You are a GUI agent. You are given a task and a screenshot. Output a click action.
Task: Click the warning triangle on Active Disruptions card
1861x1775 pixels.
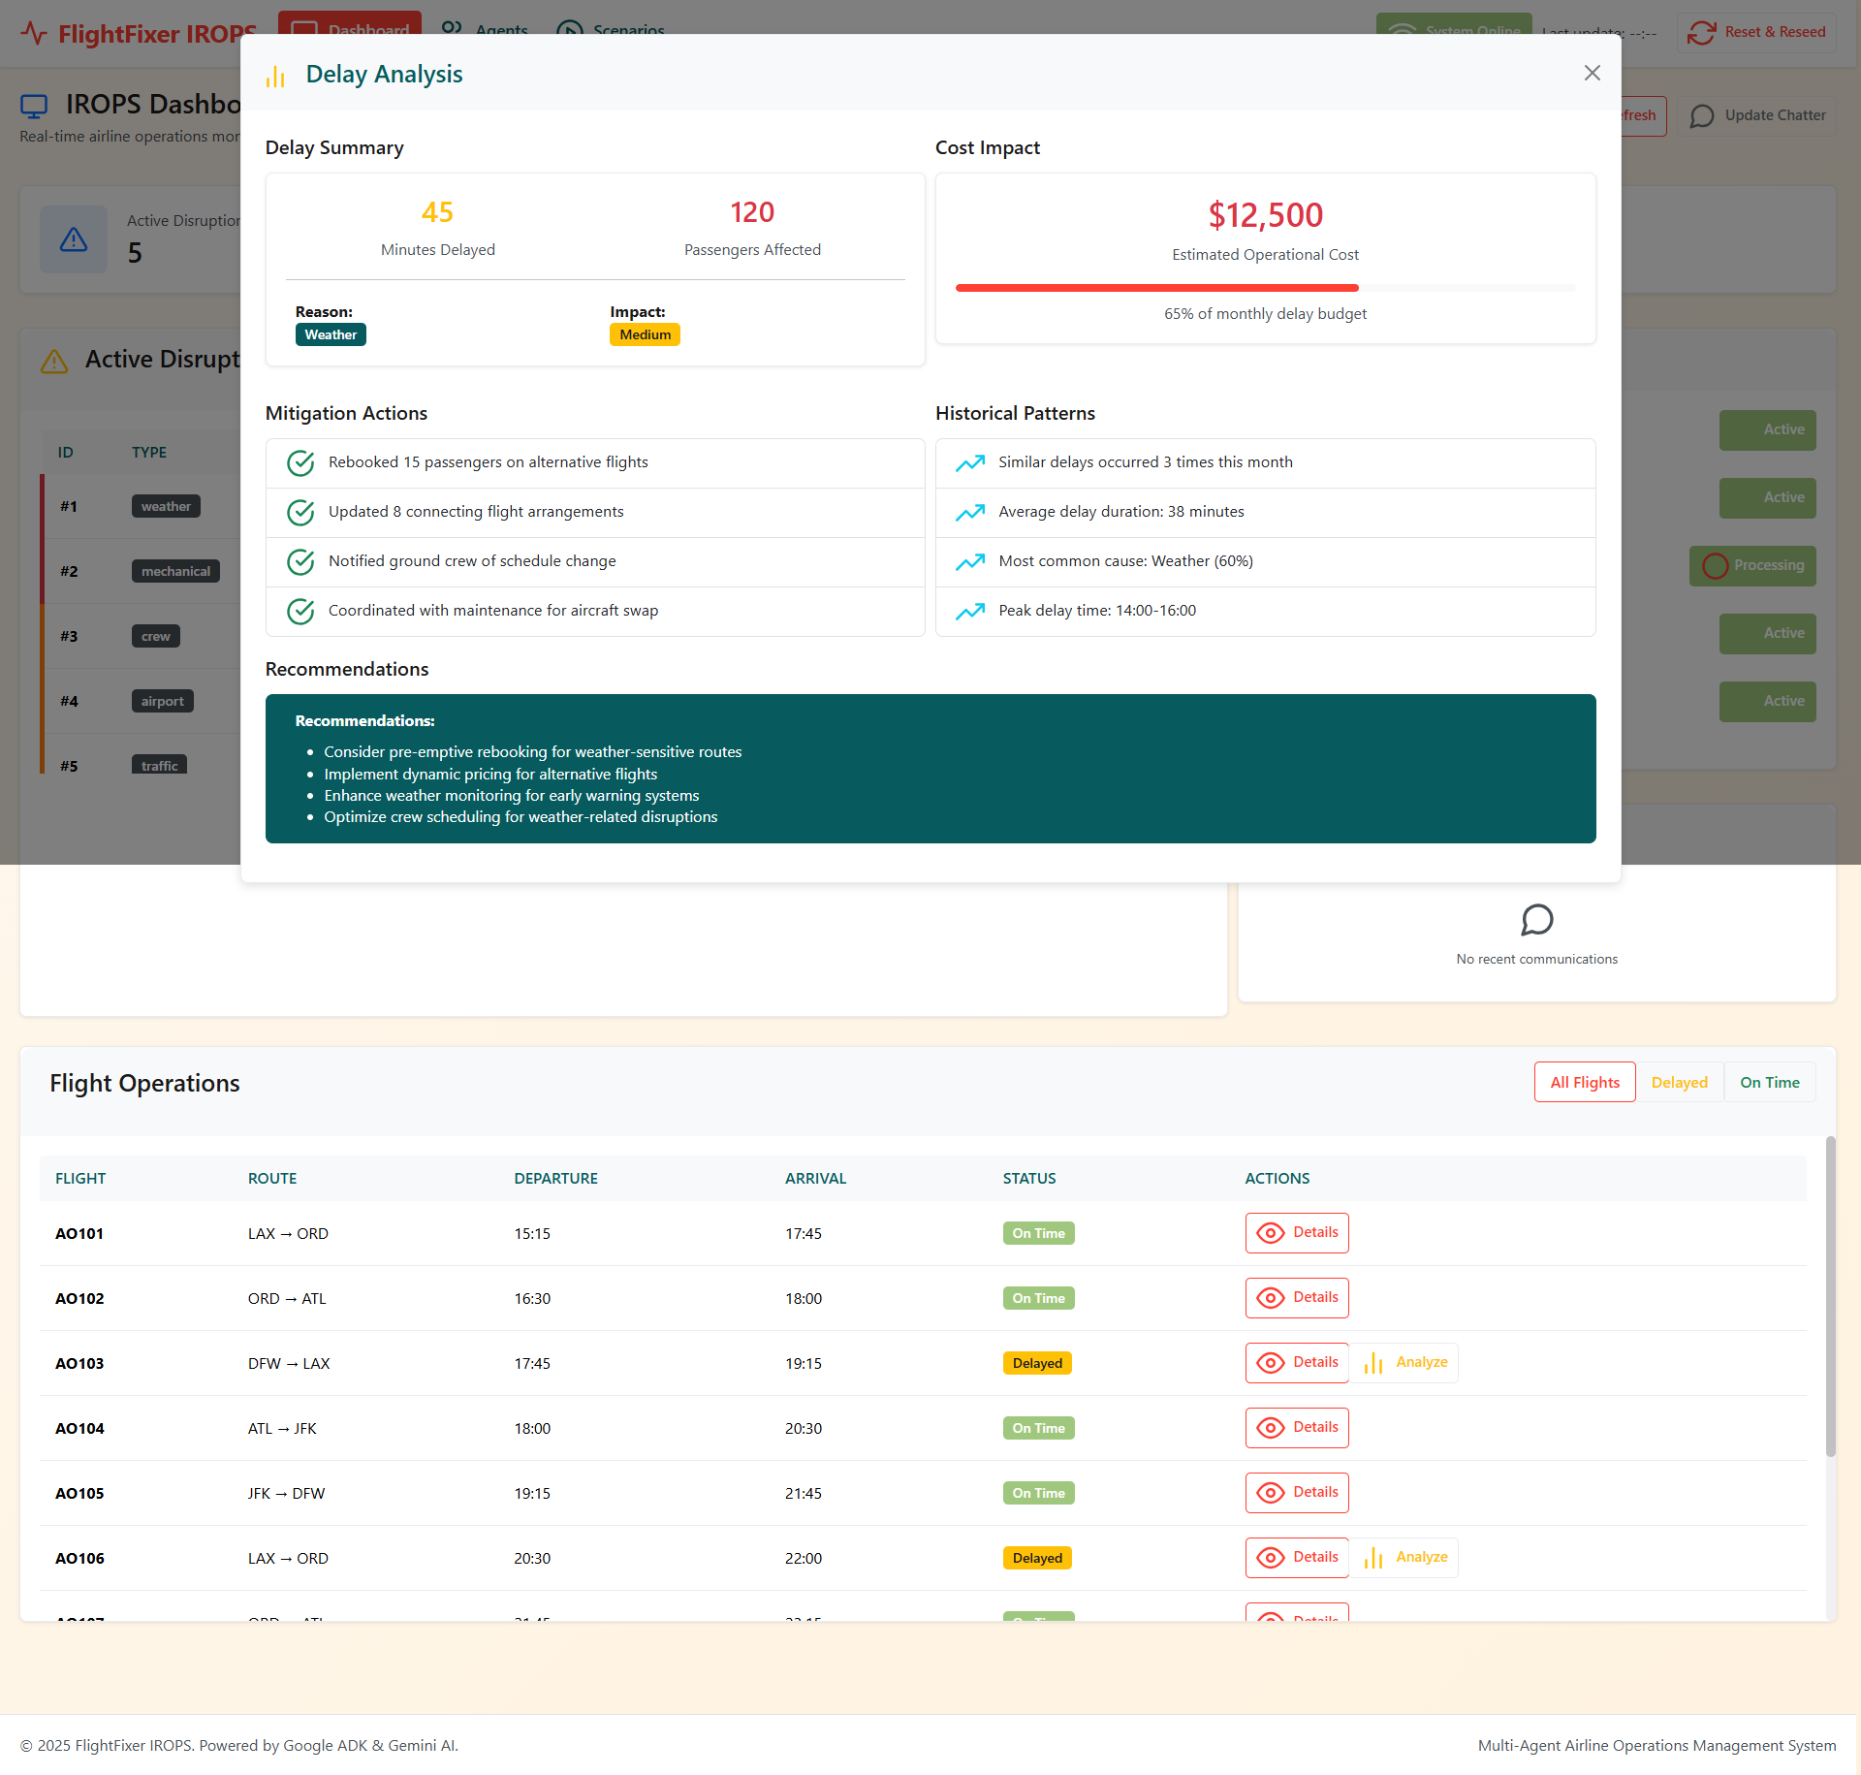pos(74,238)
